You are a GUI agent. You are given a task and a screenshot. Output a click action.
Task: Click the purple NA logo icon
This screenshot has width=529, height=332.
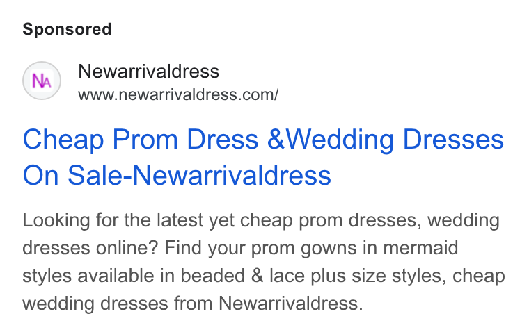coord(42,81)
